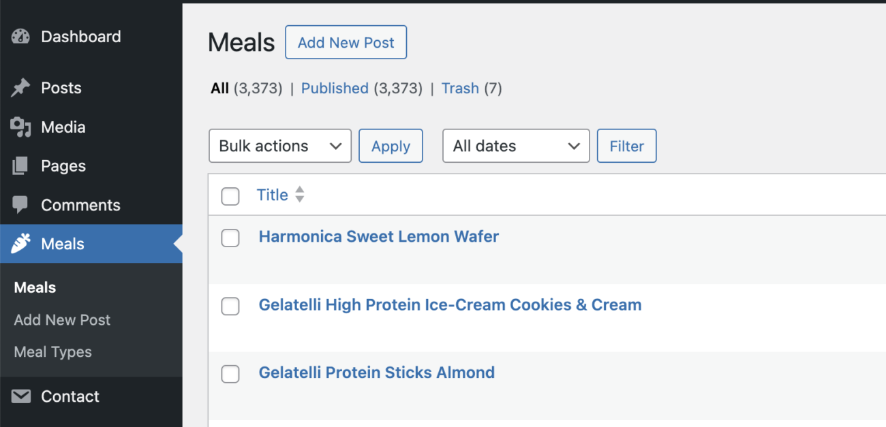Check the Gelatelli Protein Sticks Almond row
Image resolution: width=886 pixels, height=427 pixels.
point(230,374)
